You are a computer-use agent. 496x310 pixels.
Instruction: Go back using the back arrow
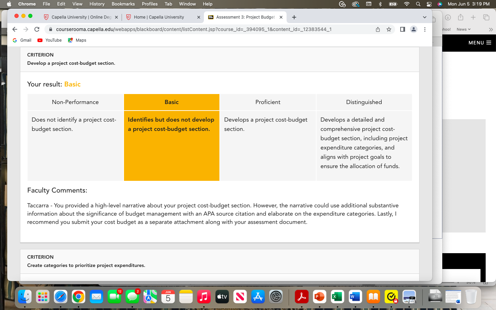[14, 29]
